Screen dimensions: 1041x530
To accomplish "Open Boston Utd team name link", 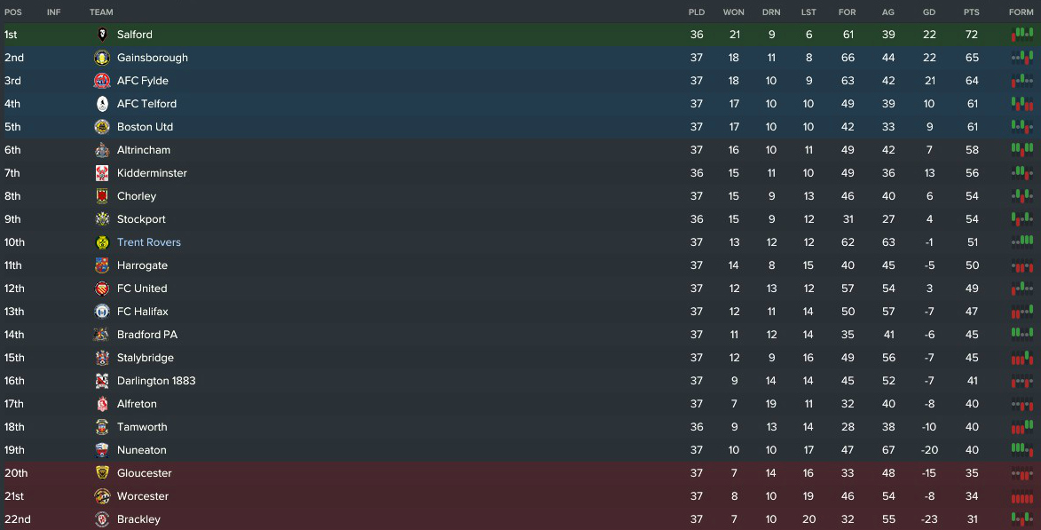I will pos(145,127).
